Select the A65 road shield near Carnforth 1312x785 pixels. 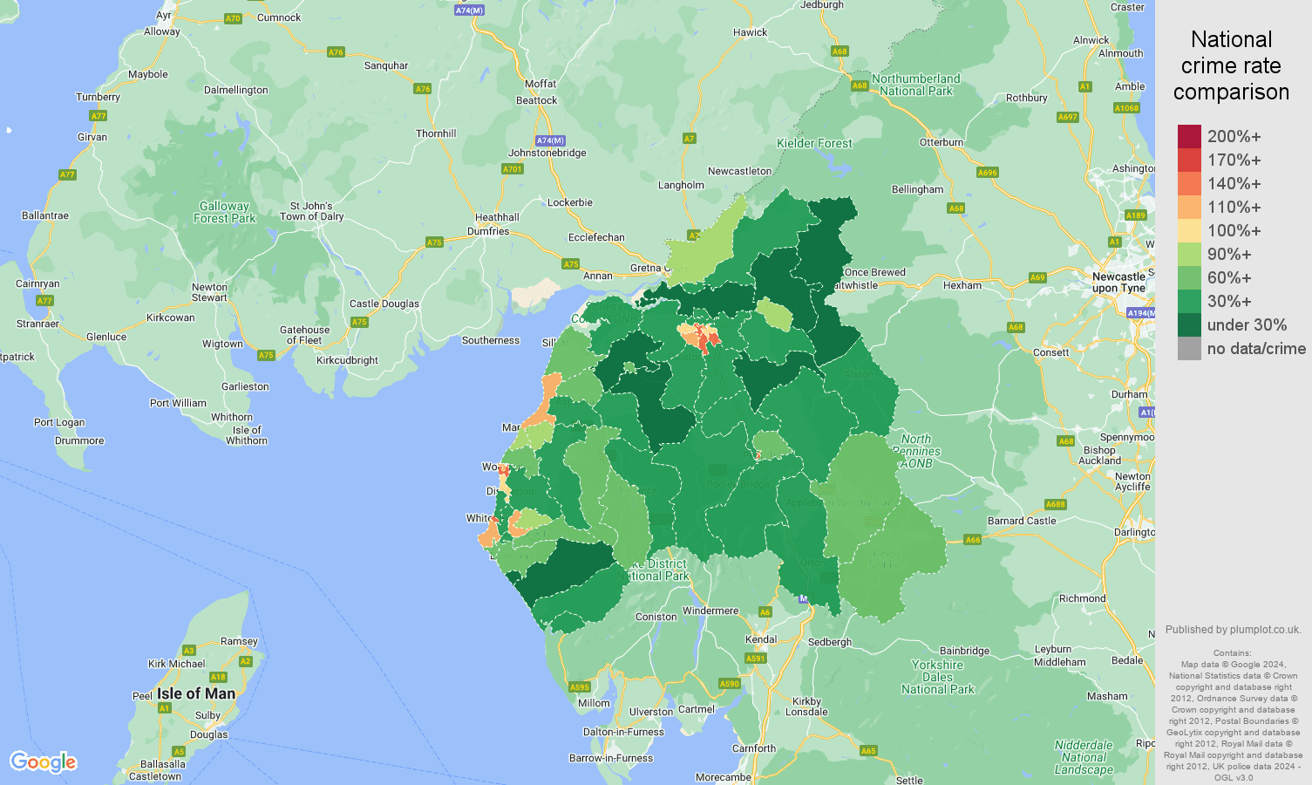pyautogui.click(x=867, y=750)
